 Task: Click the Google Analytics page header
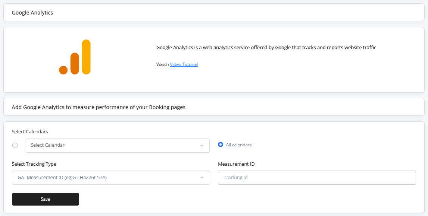tap(32, 13)
